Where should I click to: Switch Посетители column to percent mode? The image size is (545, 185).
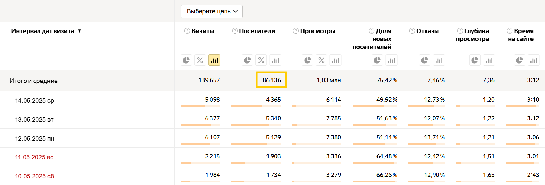click(x=261, y=60)
